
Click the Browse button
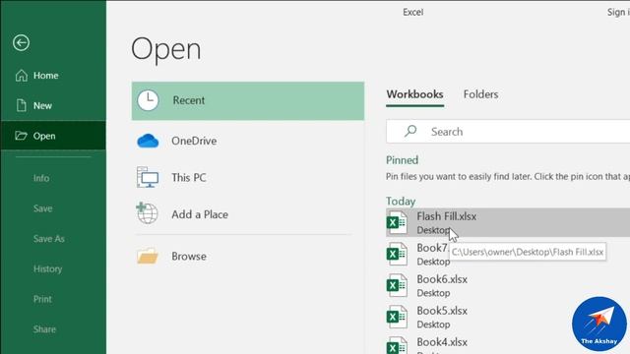tap(248, 256)
